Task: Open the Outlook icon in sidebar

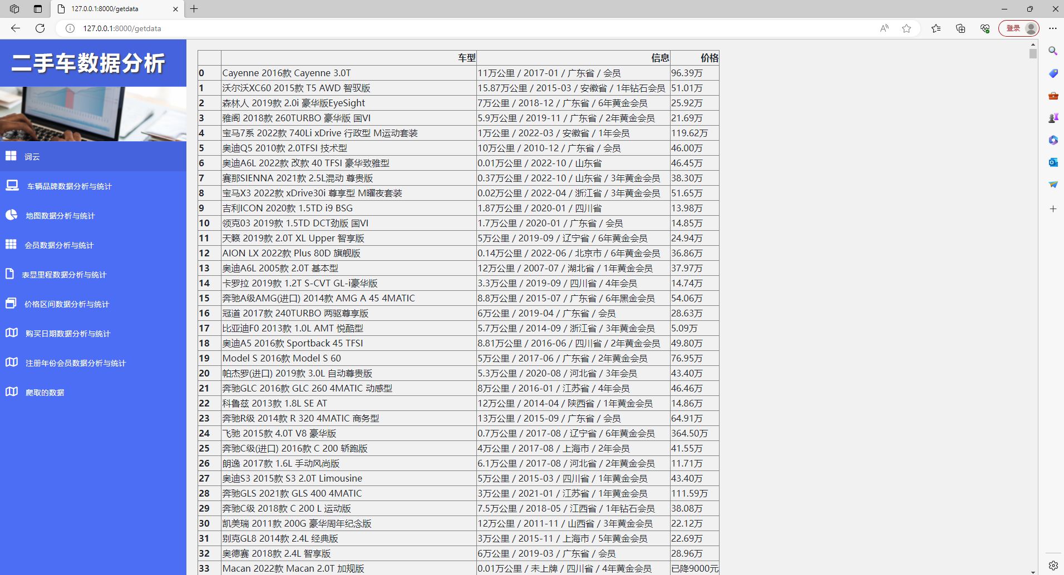Action: coord(1053,162)
